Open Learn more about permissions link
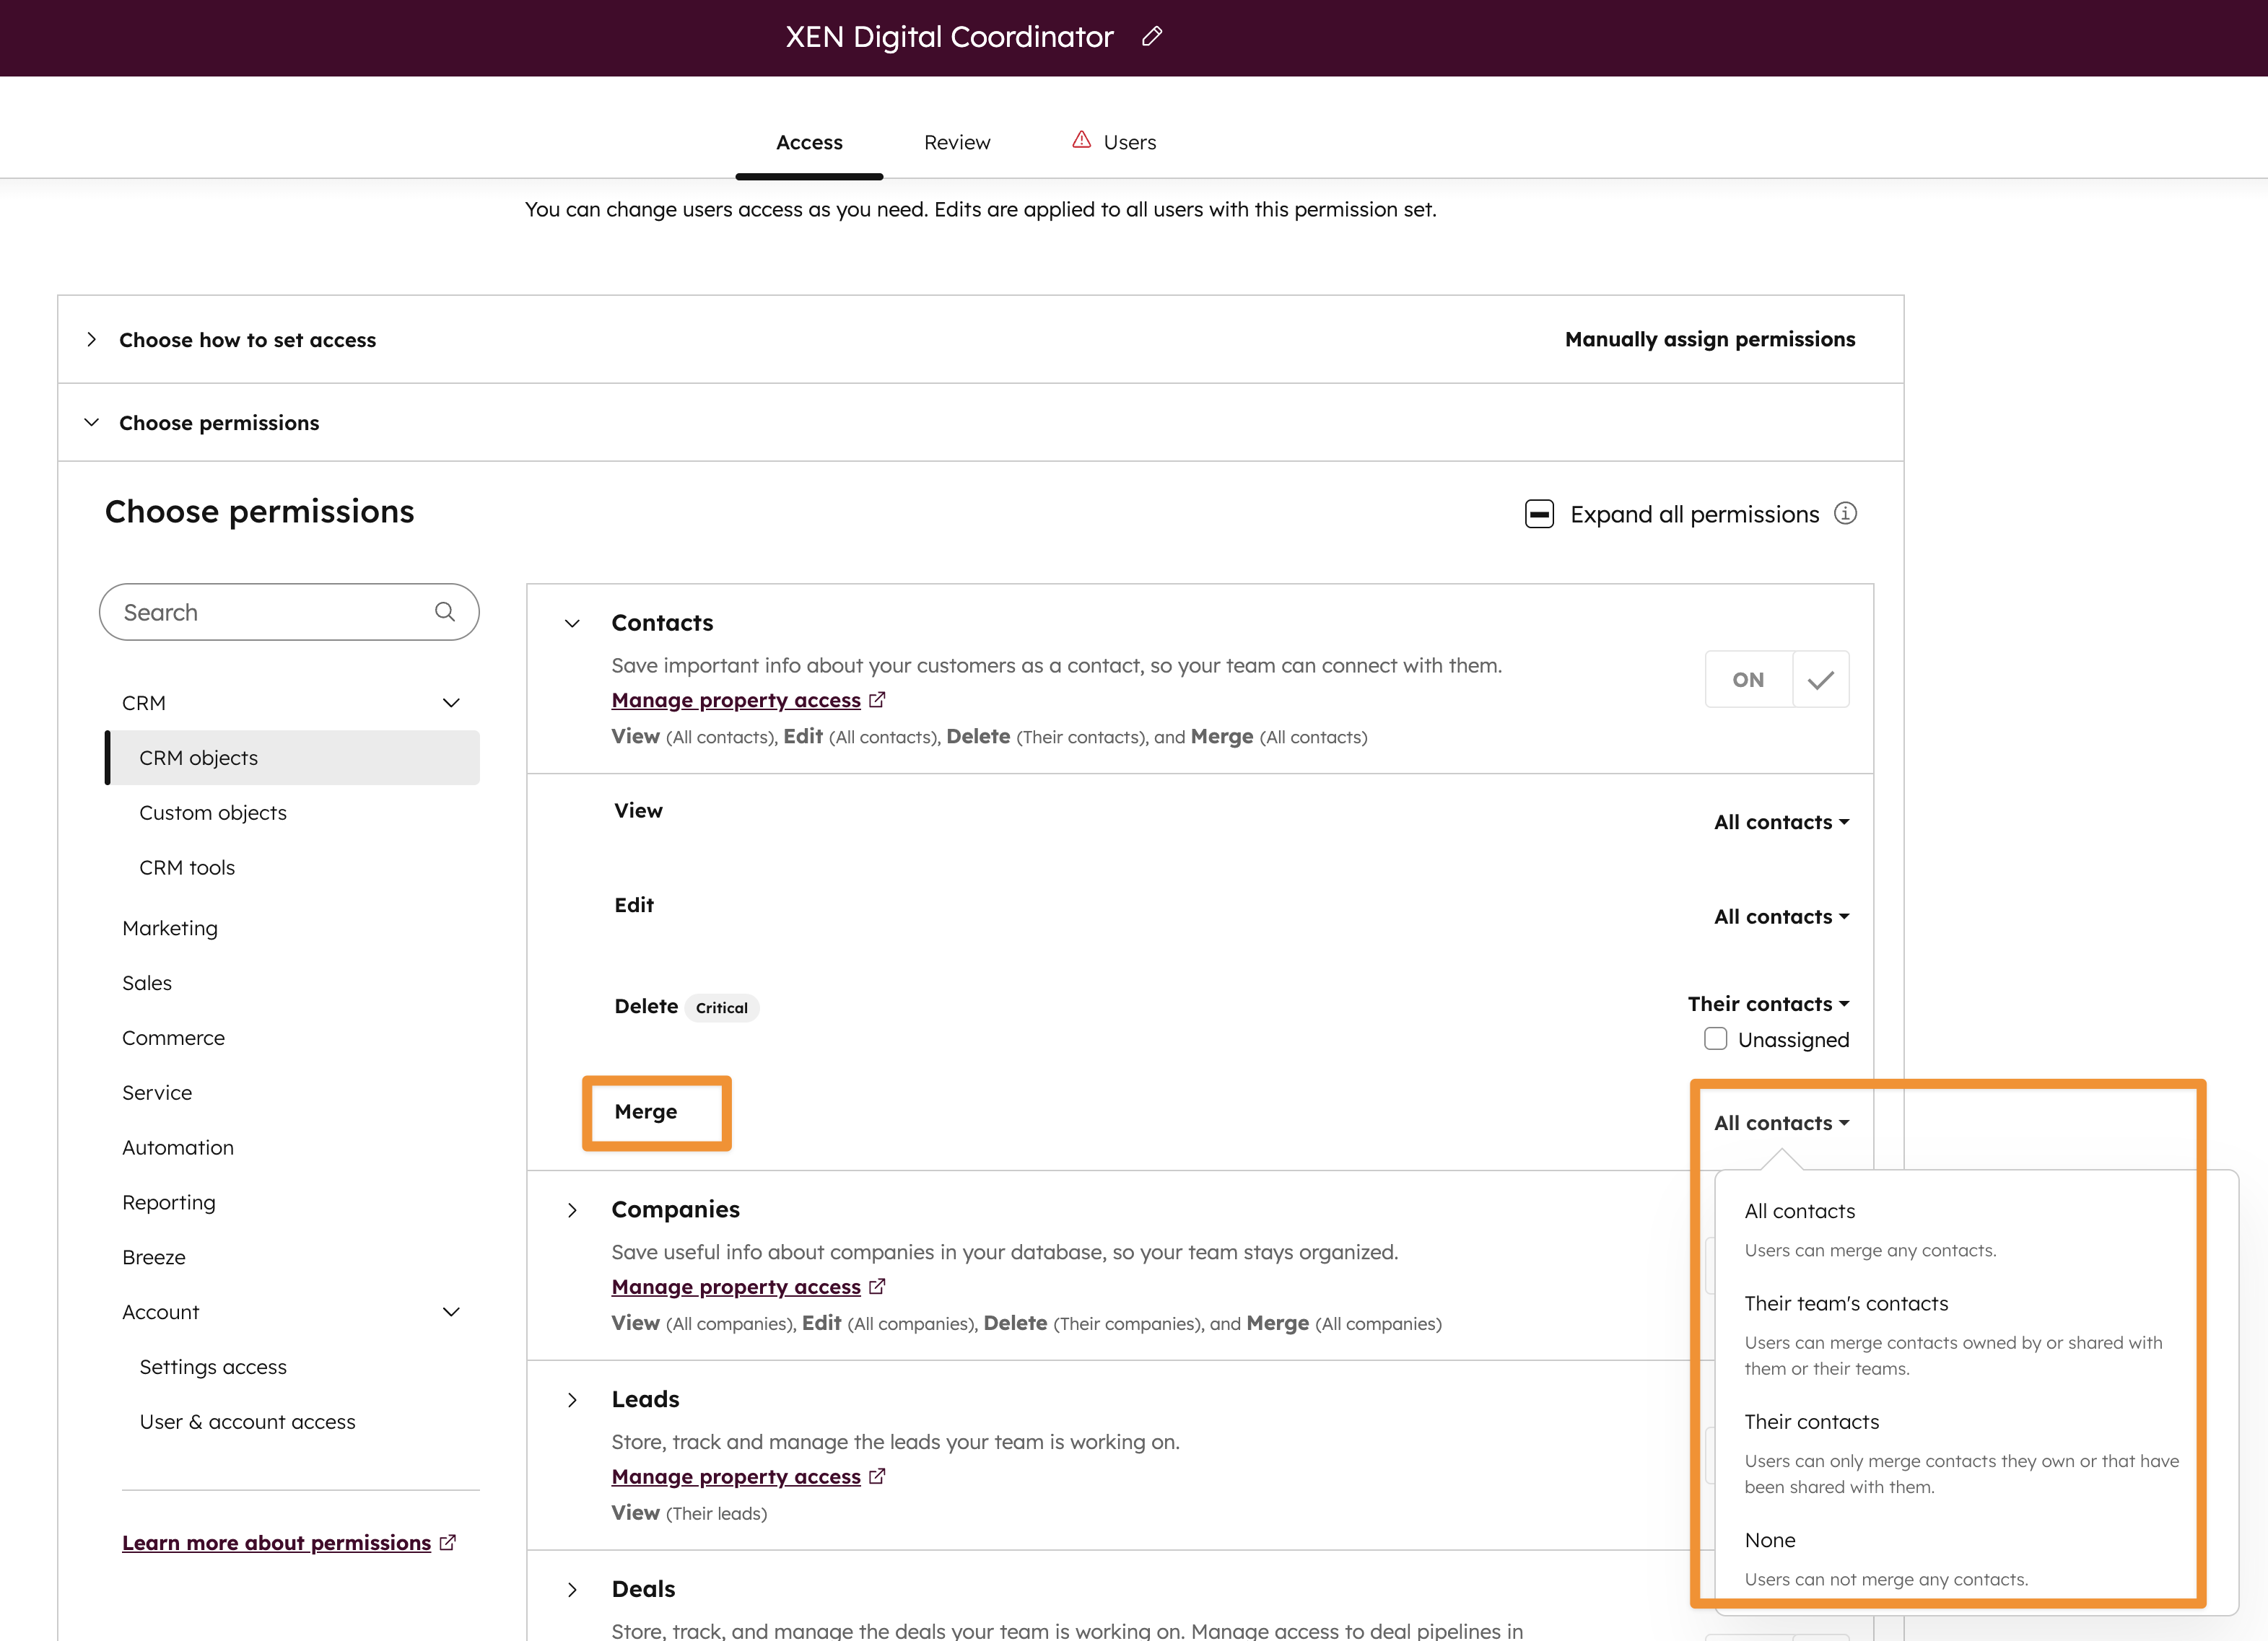The image size is (2268, 1641). tap(276, 1543)
